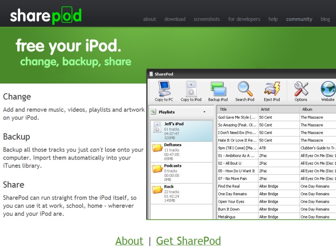The image size is (336, 252).
Task: Click the Playlists header icon
Action: tap(153, 112)
